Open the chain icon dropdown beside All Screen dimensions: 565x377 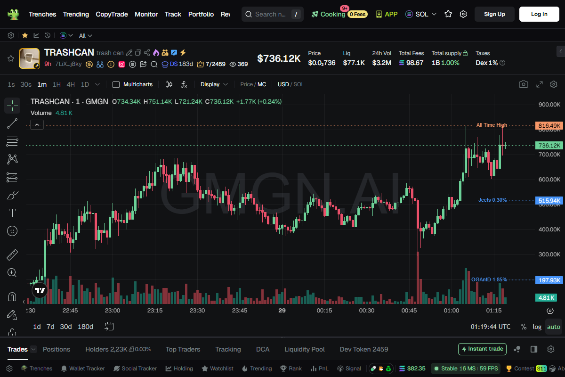(x=66, y=35)
